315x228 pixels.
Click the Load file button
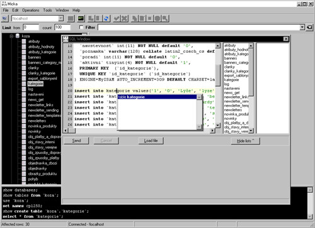click(151, 141)
